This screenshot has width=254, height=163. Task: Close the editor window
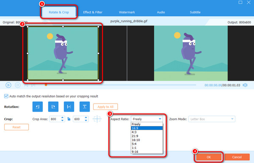coord(248,2)
